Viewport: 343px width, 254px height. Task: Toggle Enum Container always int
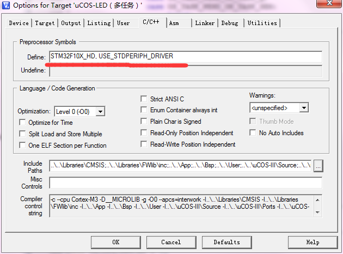coord(144,111)
